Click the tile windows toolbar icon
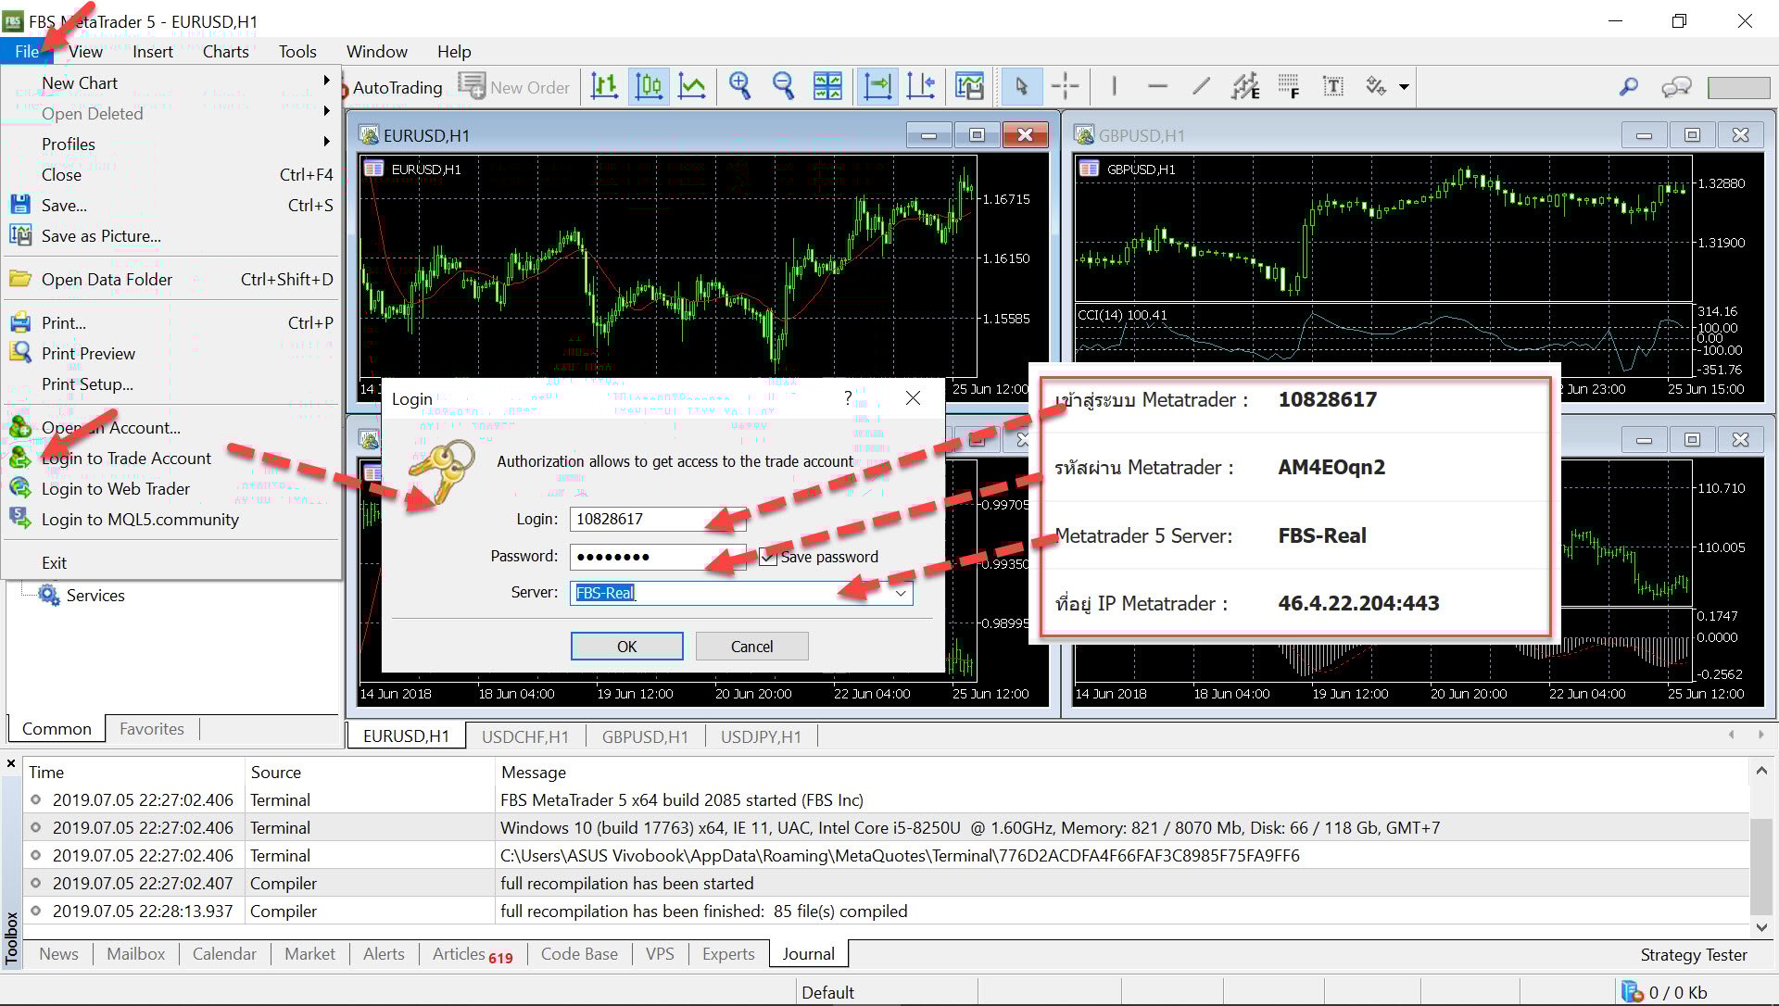Screen dimensions: 1779x1006 [827, 87]
